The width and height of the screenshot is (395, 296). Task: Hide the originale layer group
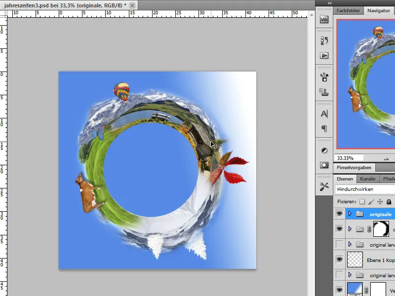coord(339,214)
